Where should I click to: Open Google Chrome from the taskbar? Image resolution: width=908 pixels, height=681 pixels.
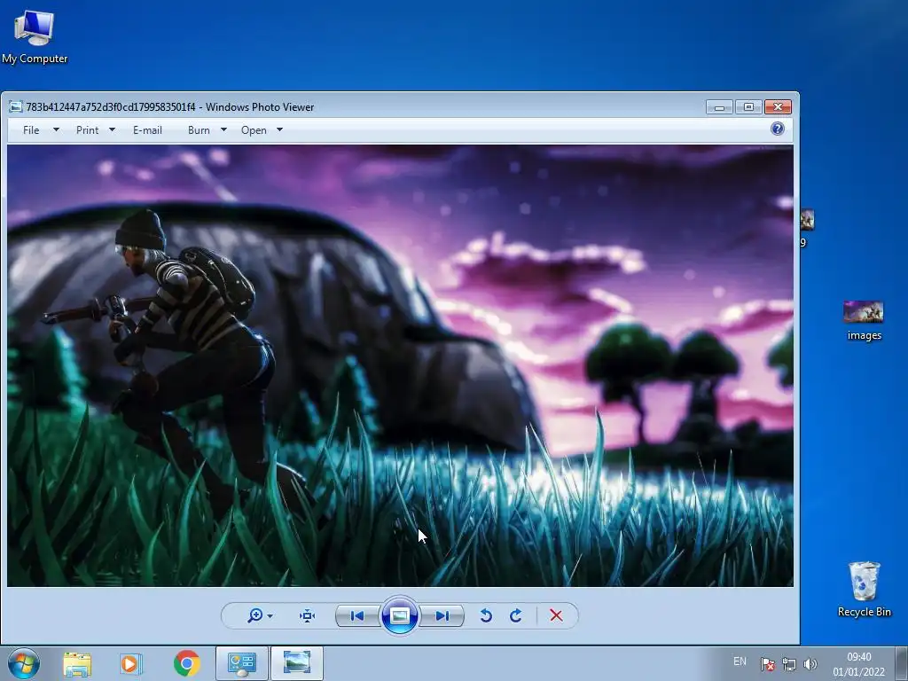pos(186,663)
